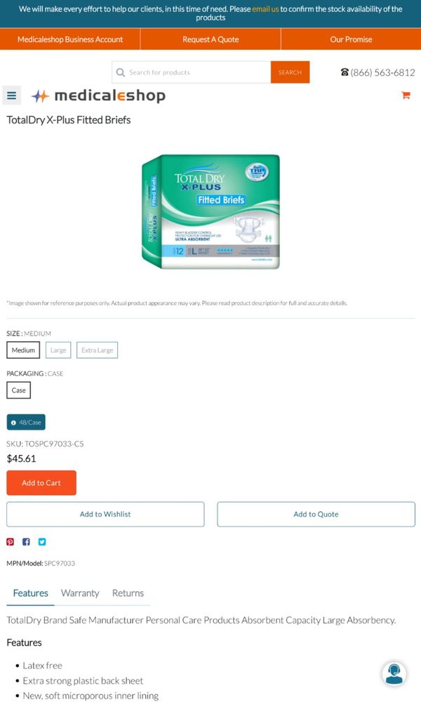
Task: Open live chat support icon
Action: tap(394, 674)
